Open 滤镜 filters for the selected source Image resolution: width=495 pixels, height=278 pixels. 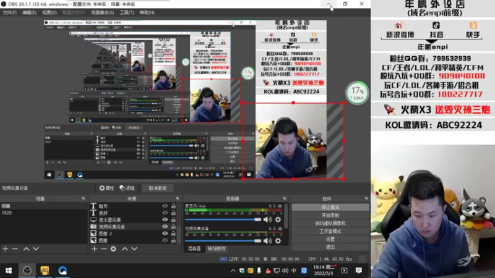[127, 188]
